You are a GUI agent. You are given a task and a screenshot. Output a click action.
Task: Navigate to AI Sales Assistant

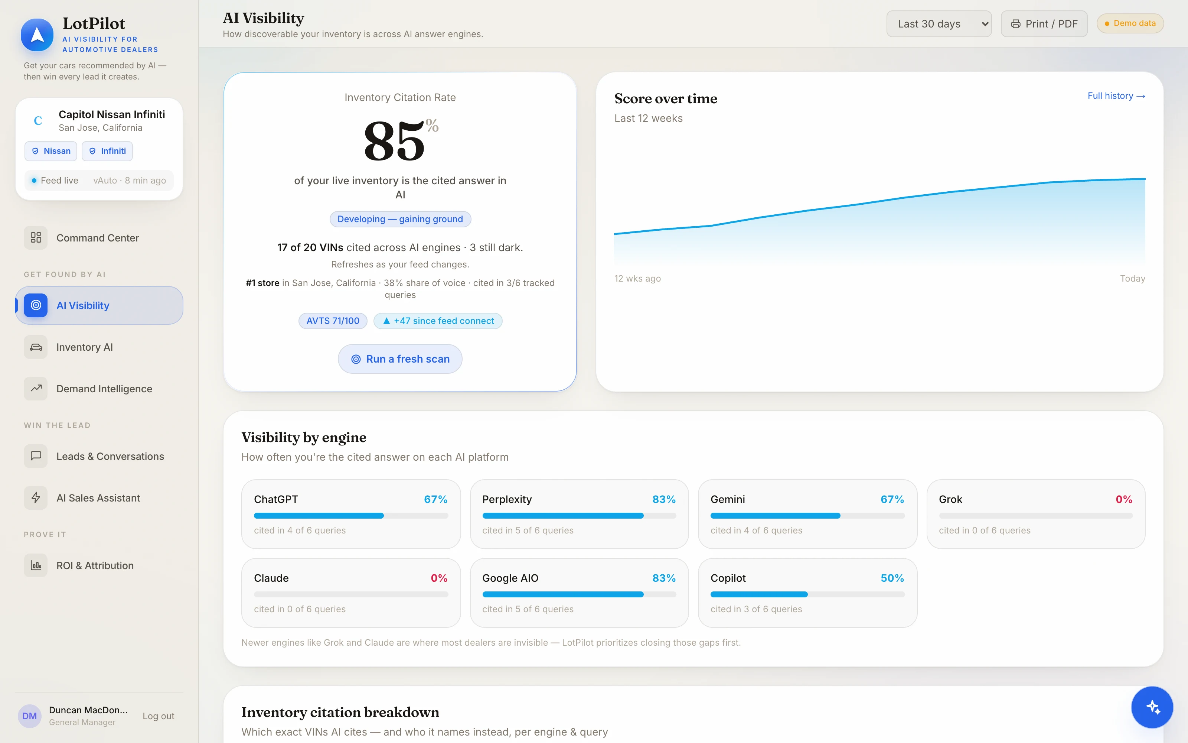click(x=99, y=498)
